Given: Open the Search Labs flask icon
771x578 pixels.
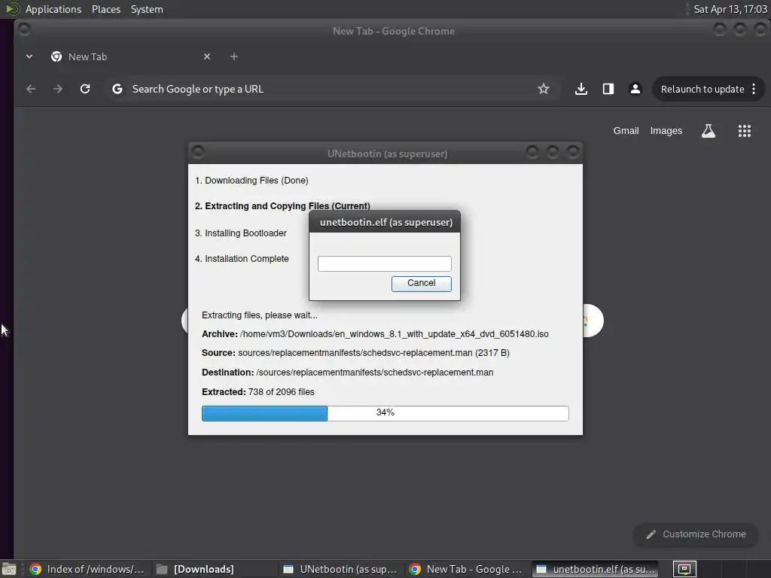Looking at the screenshot, I should 709,131.
